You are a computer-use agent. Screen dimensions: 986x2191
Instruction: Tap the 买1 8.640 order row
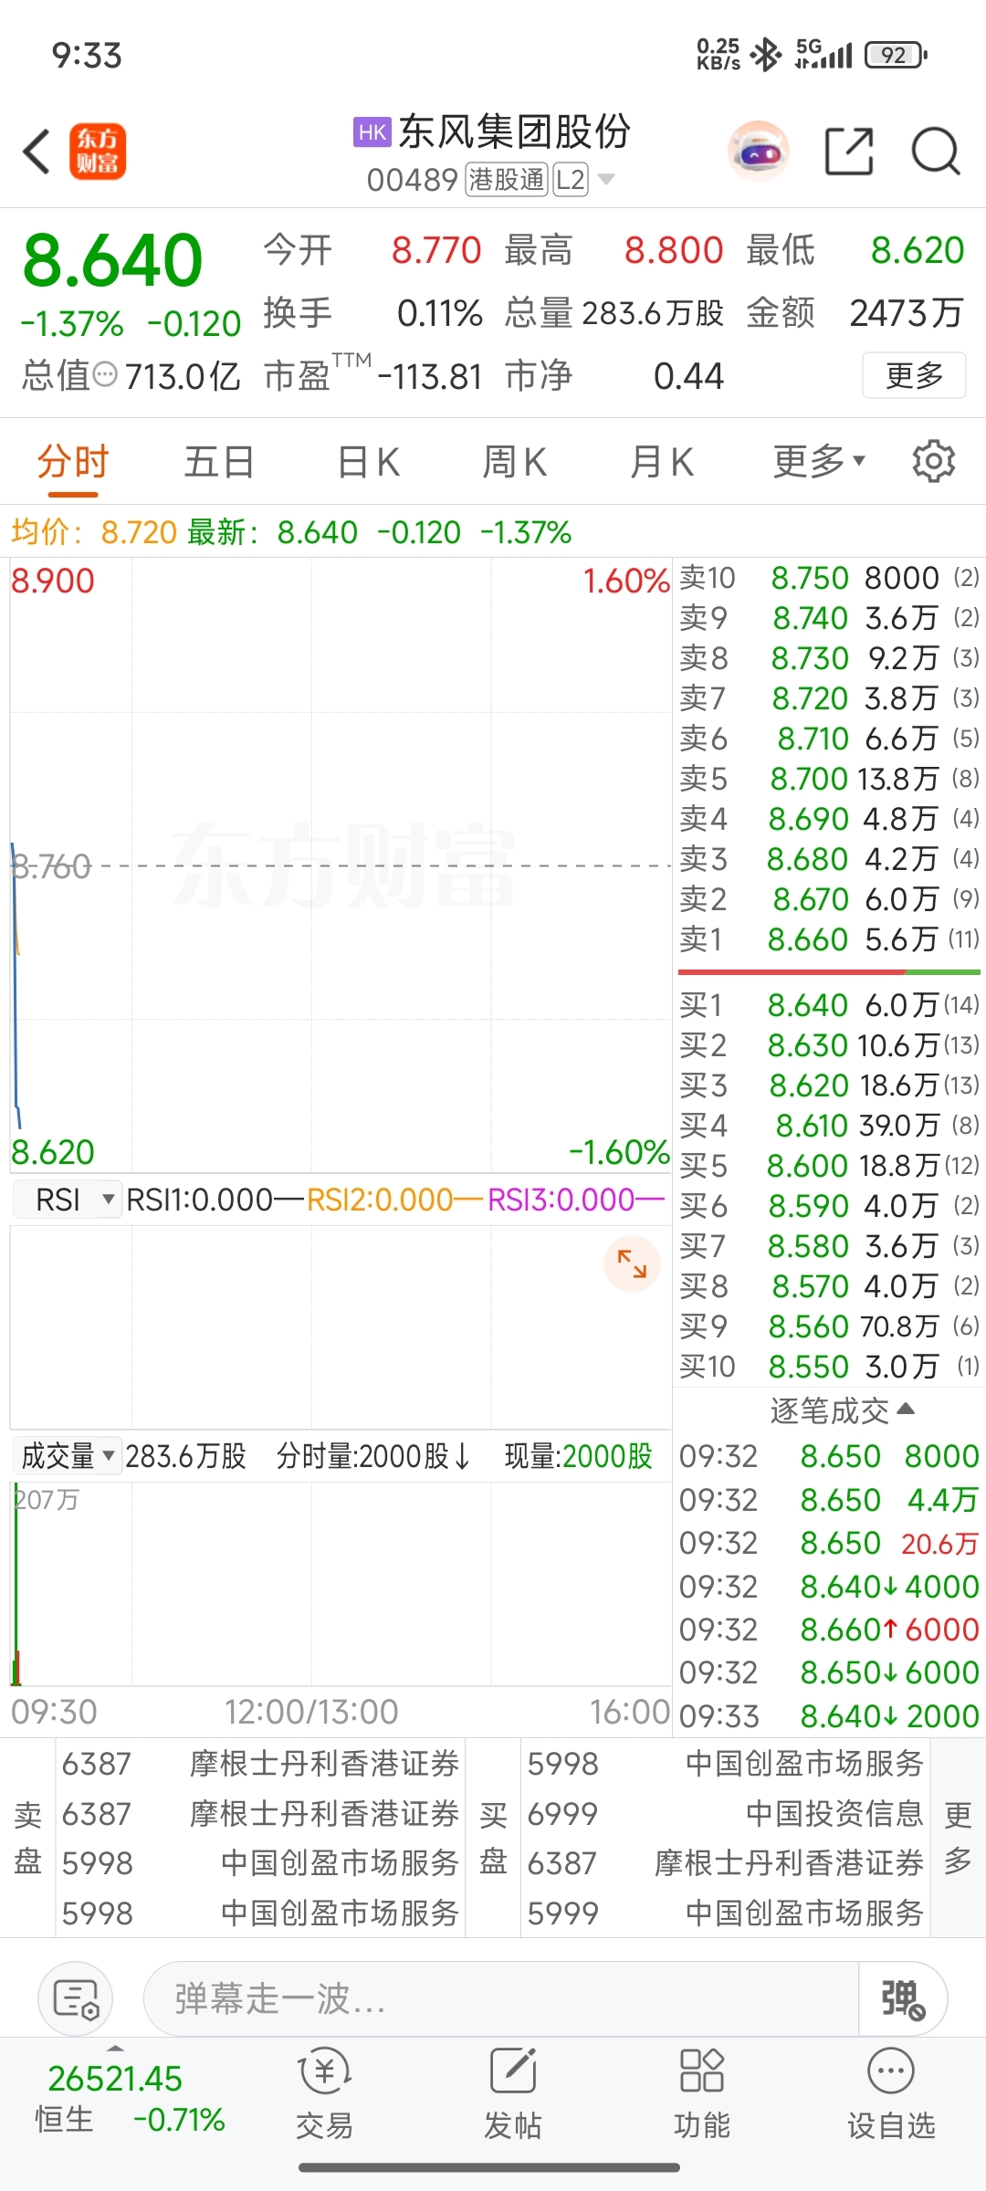pos(829,1005)
